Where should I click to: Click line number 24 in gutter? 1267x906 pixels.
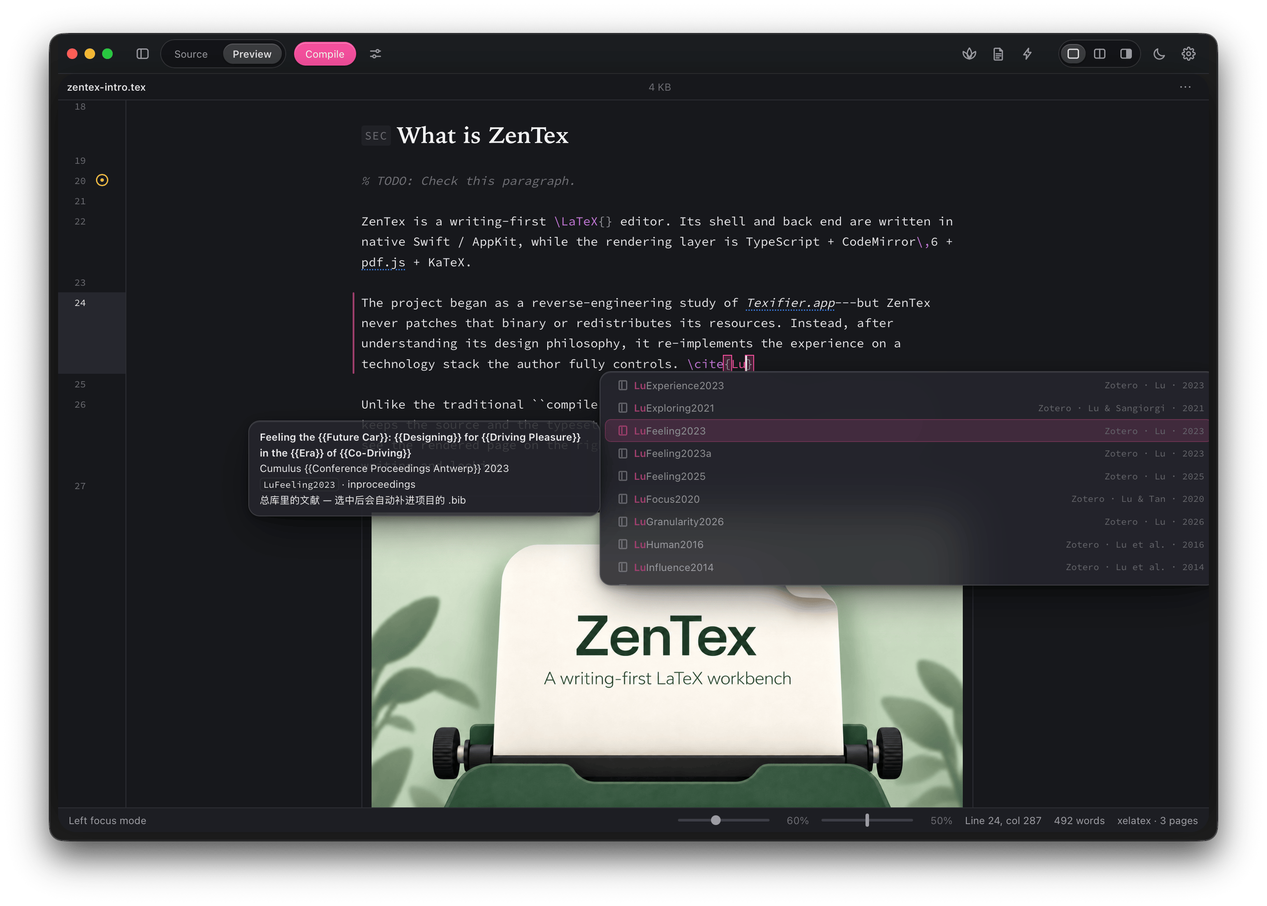(x=80, y=303)
